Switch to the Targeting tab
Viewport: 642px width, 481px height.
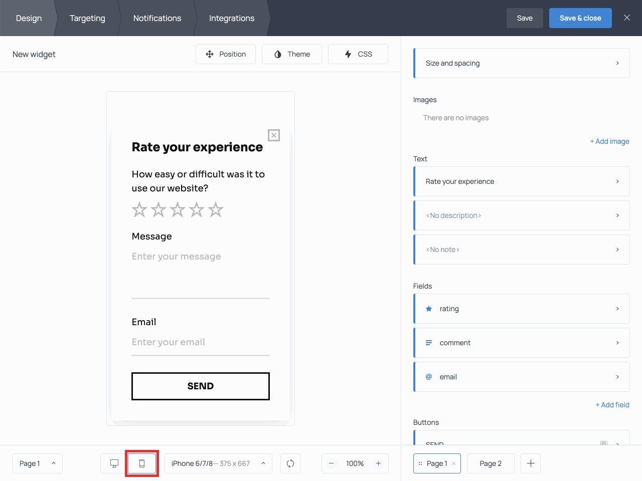pyautogui.click(x=87, y=18)
